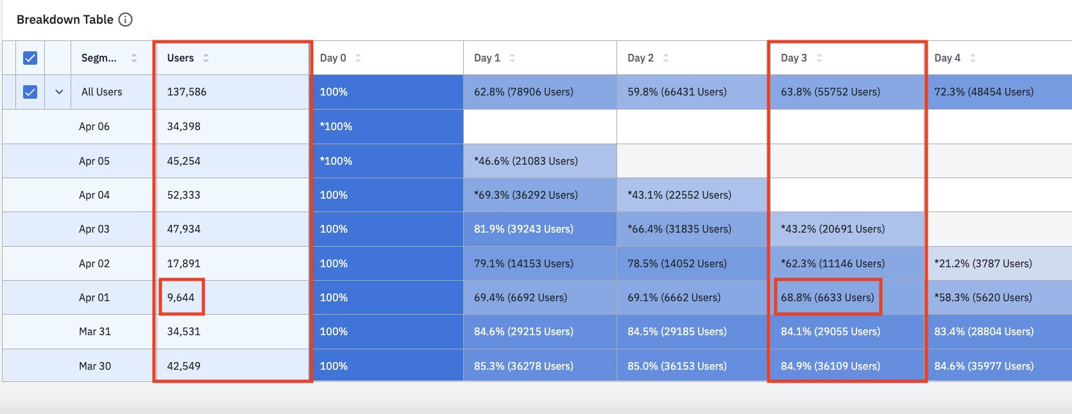Sort table using Day 0 sort icon
Image resolution: width=1072 pixels, height=414 pixels.
358,58
